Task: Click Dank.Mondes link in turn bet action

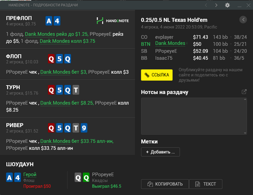Action: [x=55, y=103]
